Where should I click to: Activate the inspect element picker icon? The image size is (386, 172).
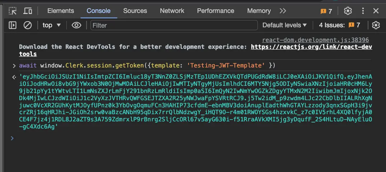point(13,11)
